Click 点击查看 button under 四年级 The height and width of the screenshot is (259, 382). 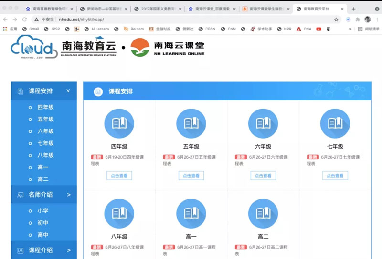pos(119,176)
